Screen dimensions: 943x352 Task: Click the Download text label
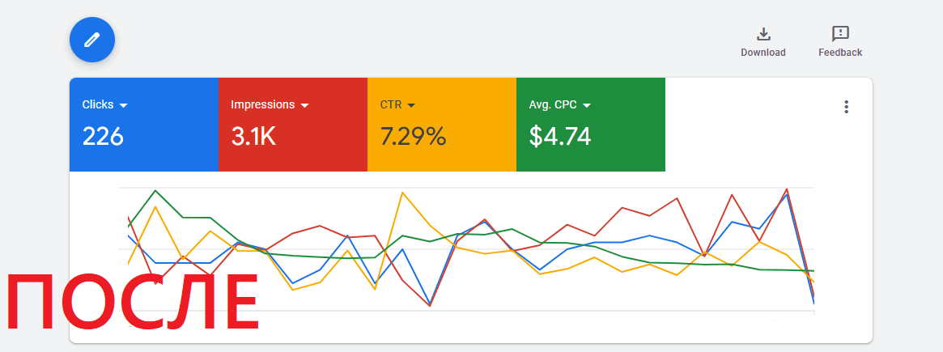(762, 53)
